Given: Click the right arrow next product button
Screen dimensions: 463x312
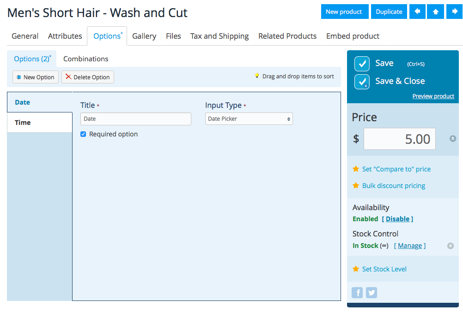Looking at the screenshot, I should (x=454, y=12).
